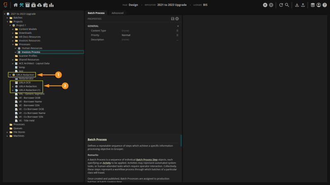
Task: Select ACE Architect - Layout Data
Action: (34, 64)
